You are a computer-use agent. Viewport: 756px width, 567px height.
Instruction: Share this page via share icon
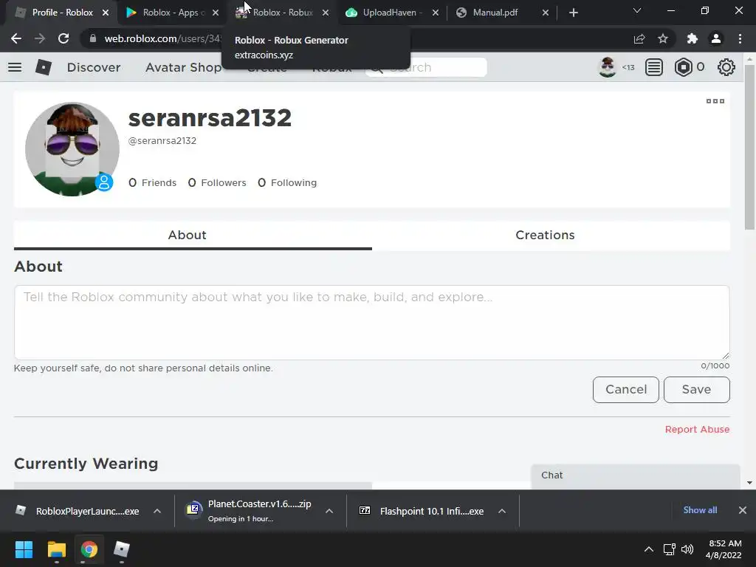[639, 38]
